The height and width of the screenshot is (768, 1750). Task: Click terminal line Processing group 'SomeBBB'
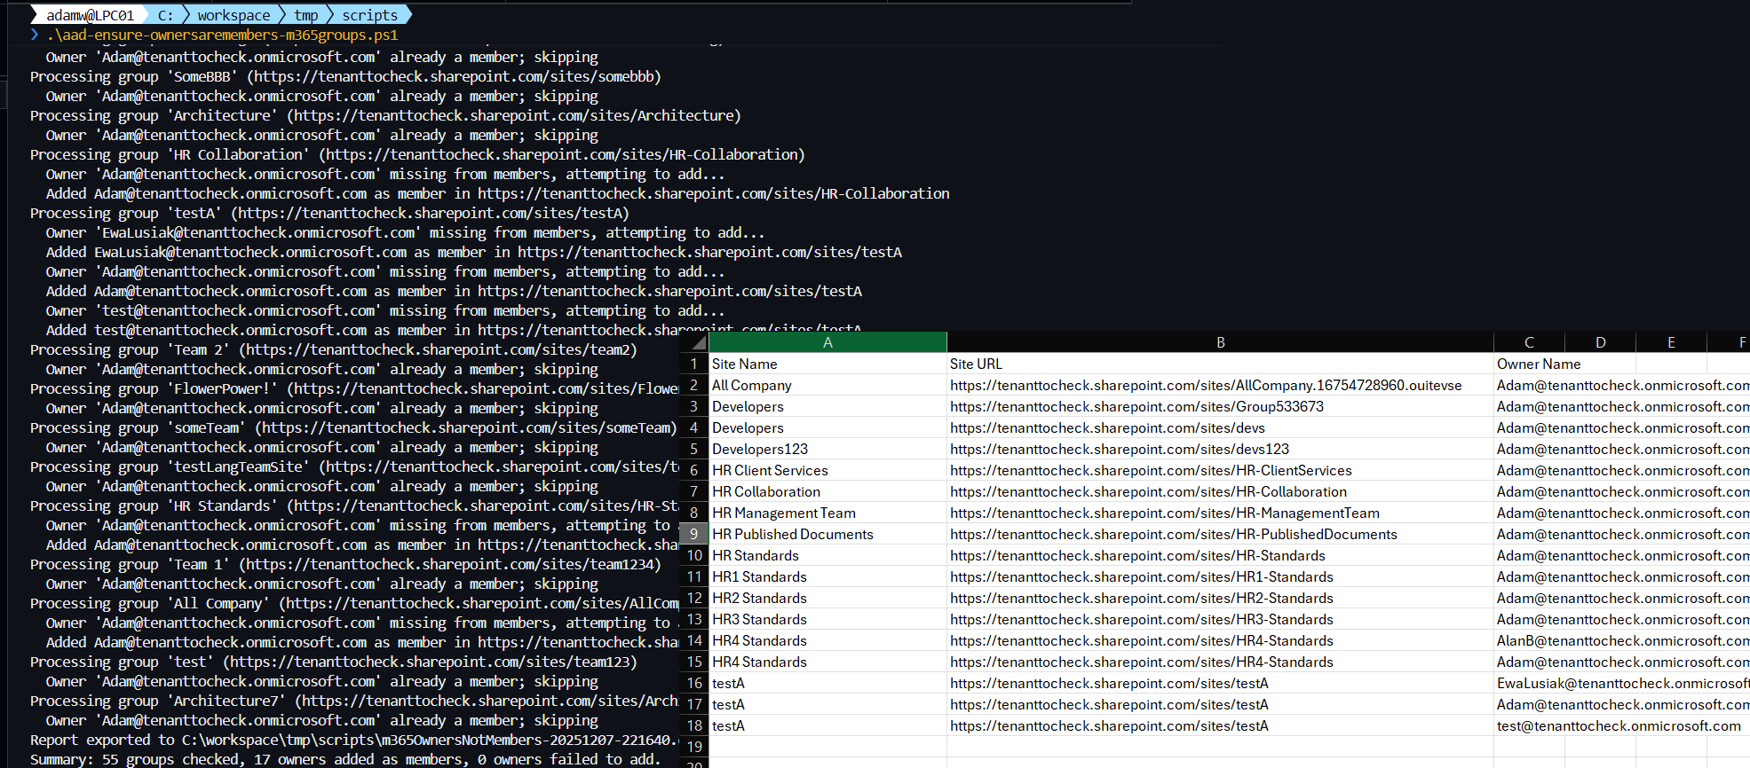345,76
